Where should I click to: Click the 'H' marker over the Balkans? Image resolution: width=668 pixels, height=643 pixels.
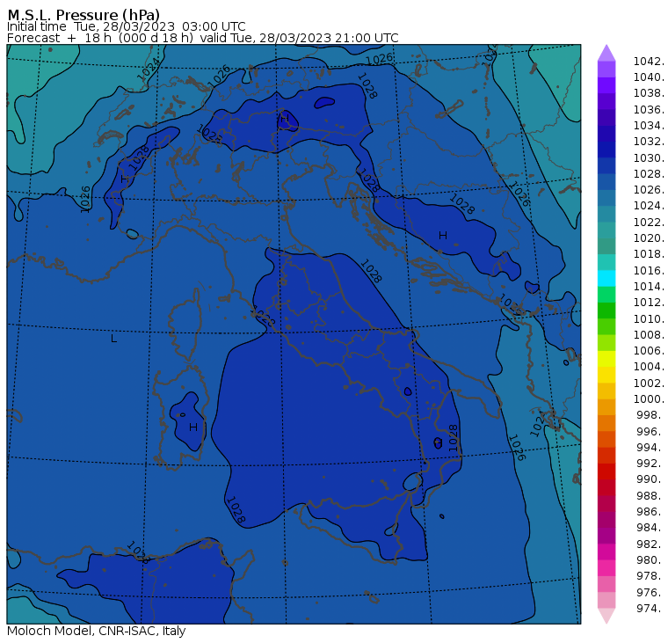point(443,236)
